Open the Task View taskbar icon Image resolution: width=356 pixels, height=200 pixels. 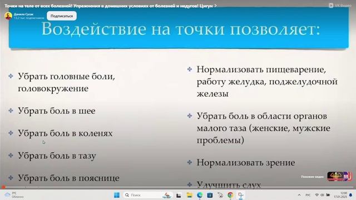(x=179, y=195)
